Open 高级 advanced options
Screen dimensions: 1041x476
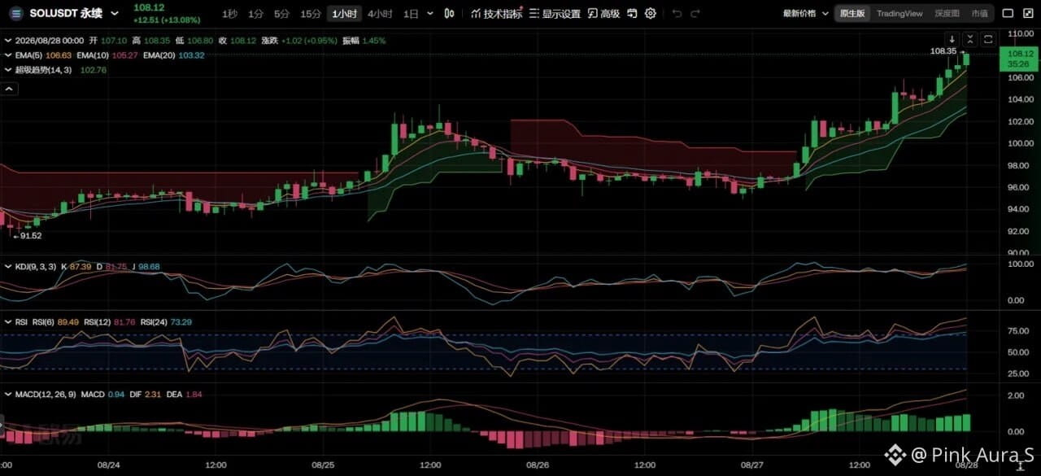tap(603, 14)
